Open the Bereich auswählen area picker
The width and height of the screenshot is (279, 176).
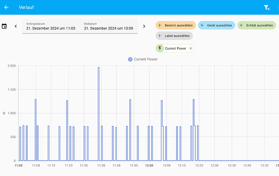[175, 25]
